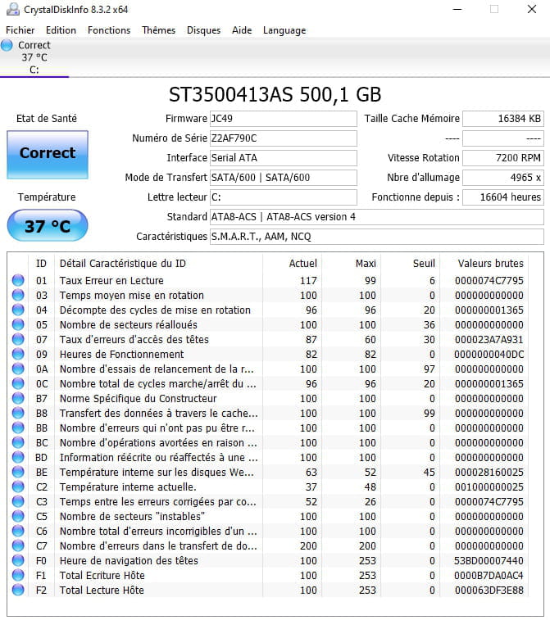This screenshot has width=550, height=620.
Task: Click status orb for B8 Transfert des données row
Action: [18, 414]
